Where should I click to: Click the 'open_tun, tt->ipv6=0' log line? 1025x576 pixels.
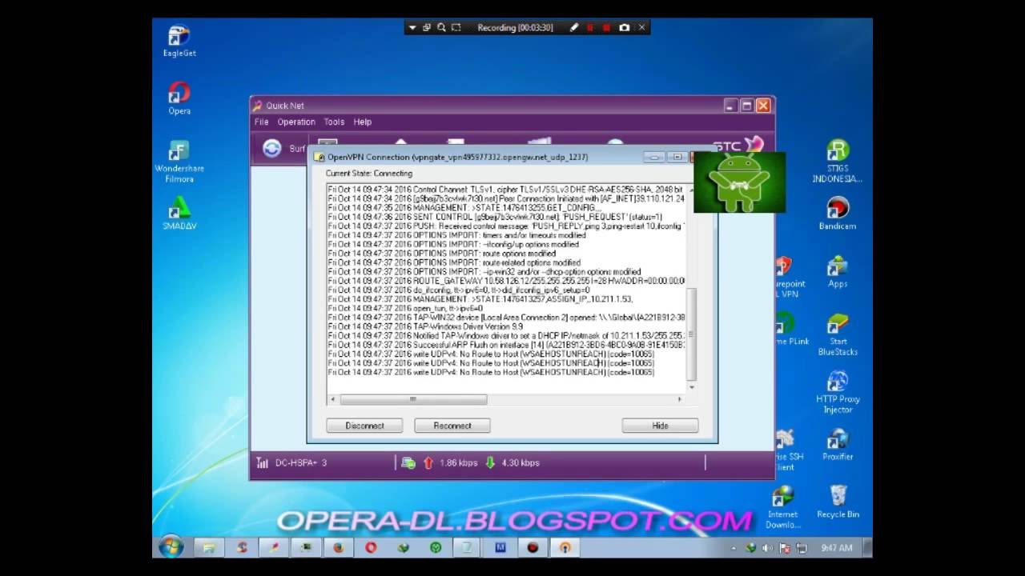coord(405,308)
